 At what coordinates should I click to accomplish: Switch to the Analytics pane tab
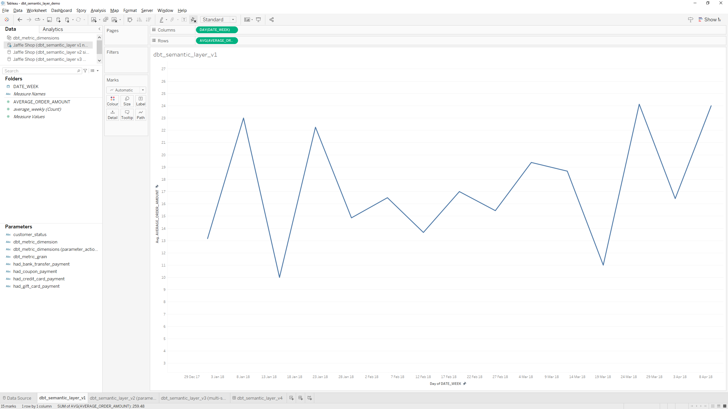53,29
